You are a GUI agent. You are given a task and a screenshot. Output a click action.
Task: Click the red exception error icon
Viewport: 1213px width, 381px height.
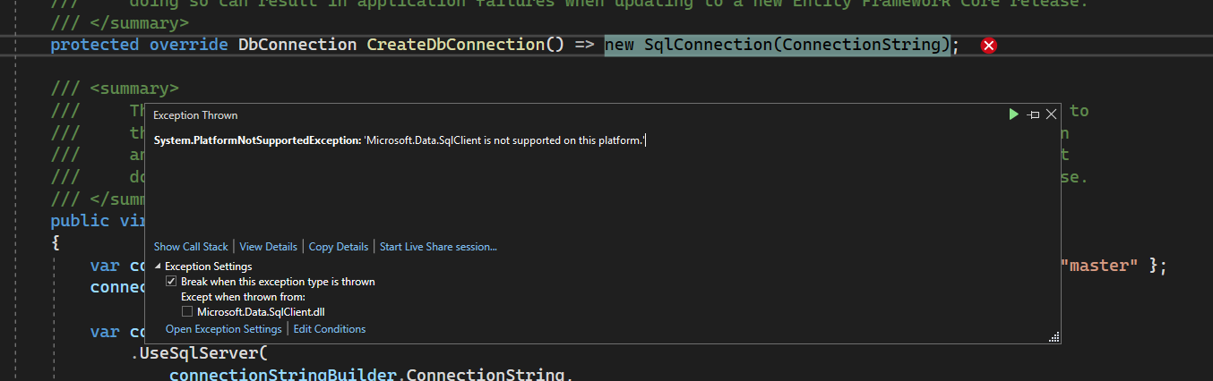[989, 46]
